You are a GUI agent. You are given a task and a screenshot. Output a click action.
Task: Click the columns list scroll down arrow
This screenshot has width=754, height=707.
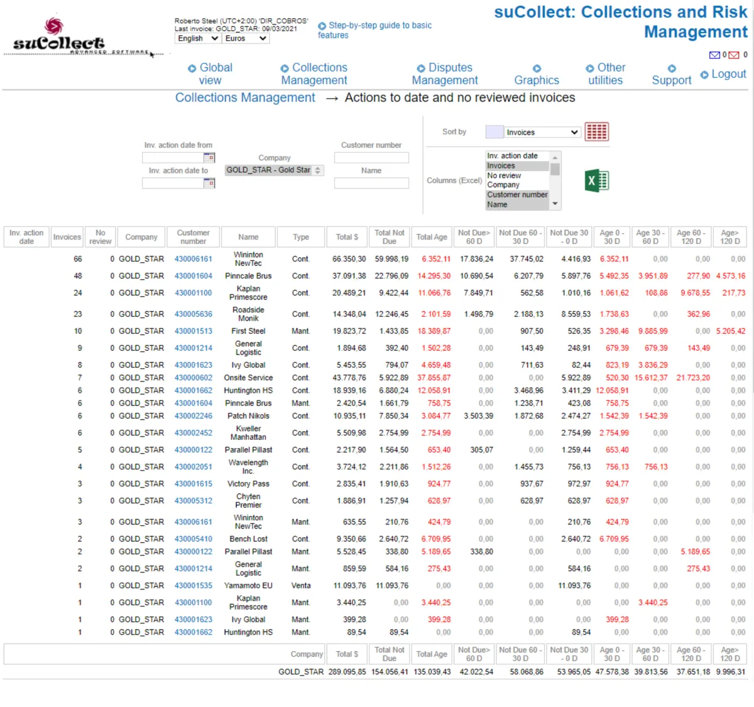coord(555,204)
